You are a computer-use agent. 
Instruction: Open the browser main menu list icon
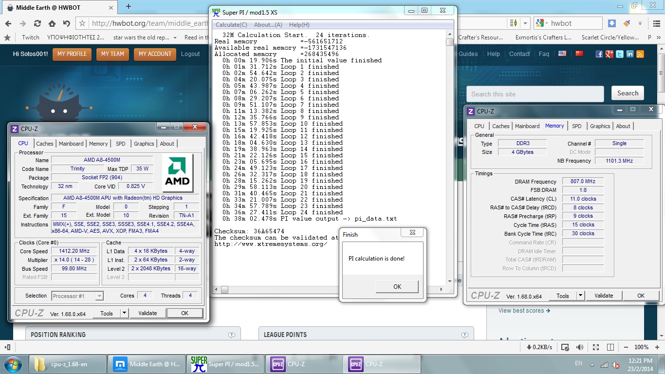(x=657, y=23)
